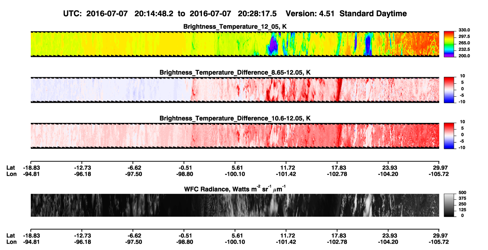Click the 'Brightness_Temperature_12_05, K' panel title
Viewport: 488px width, 250px height.
235,27
